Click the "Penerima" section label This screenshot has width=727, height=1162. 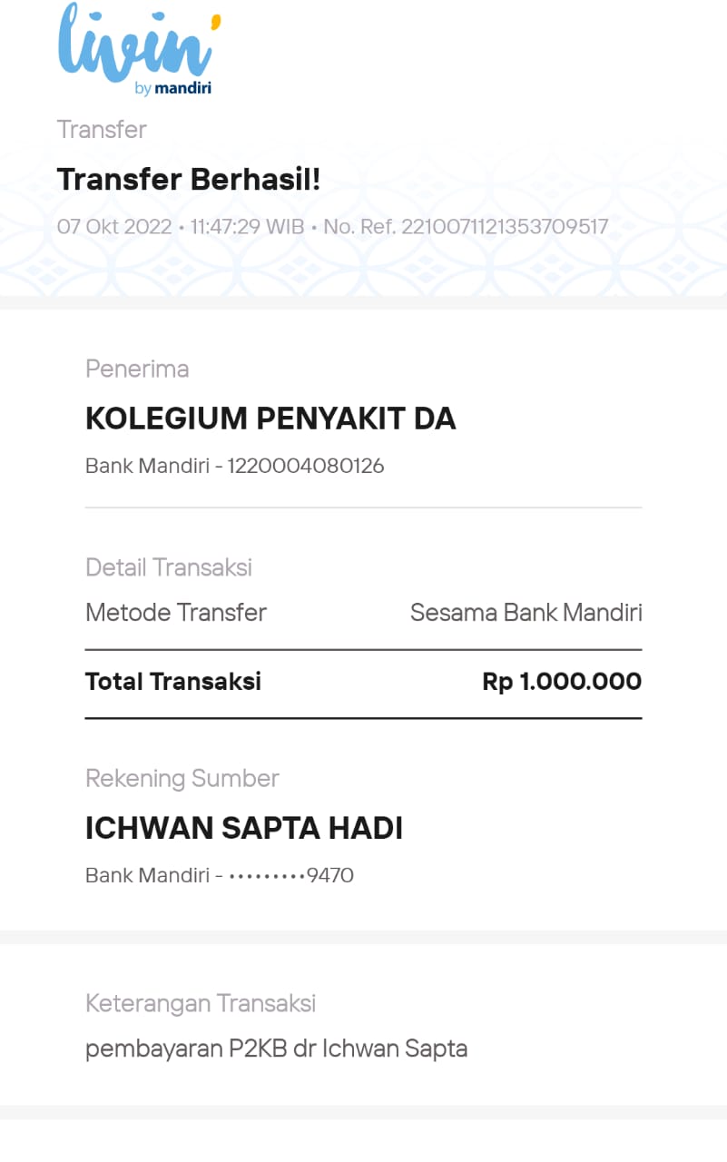pyautogui.click(x=137, y=369)
